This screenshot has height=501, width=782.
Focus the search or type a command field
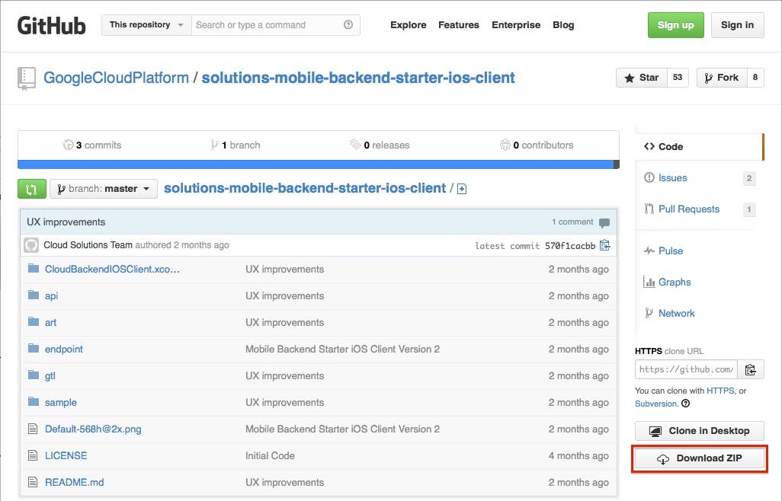(267, 25)
